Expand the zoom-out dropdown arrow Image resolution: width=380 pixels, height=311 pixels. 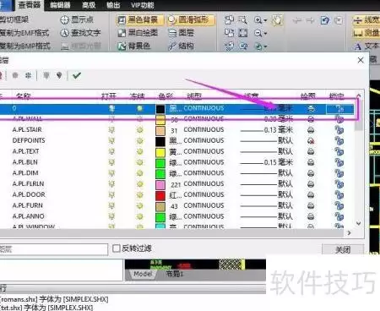[x=265, y=34]
